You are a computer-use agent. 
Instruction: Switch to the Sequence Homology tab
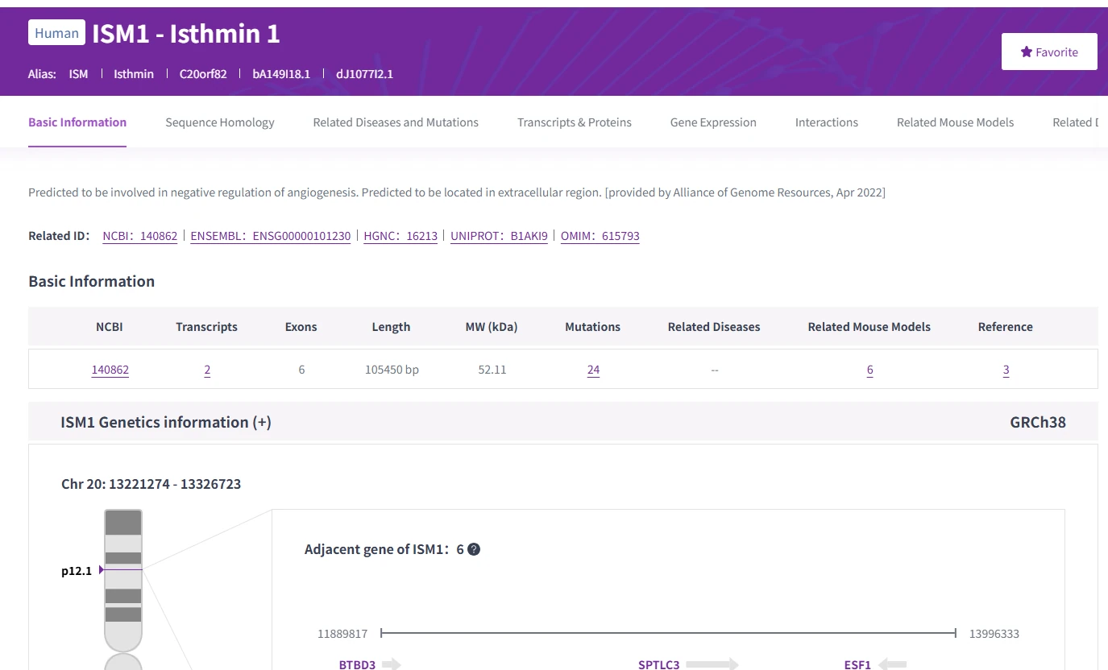[219, 122]
